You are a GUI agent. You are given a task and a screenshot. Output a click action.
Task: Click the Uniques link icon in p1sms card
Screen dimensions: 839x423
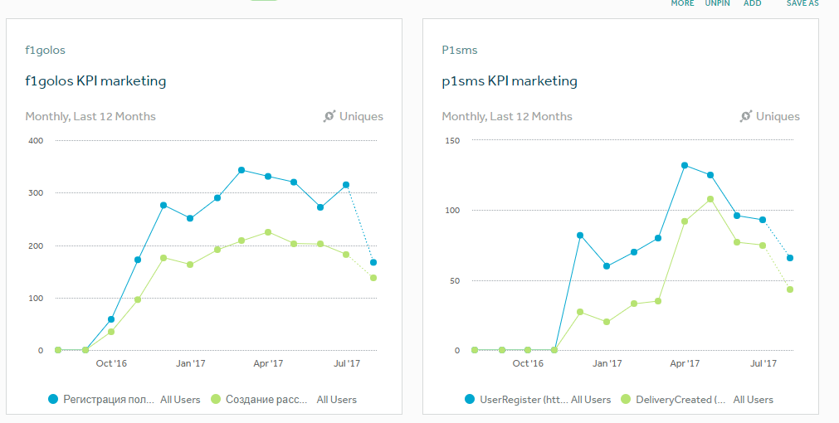coord(746,116)
